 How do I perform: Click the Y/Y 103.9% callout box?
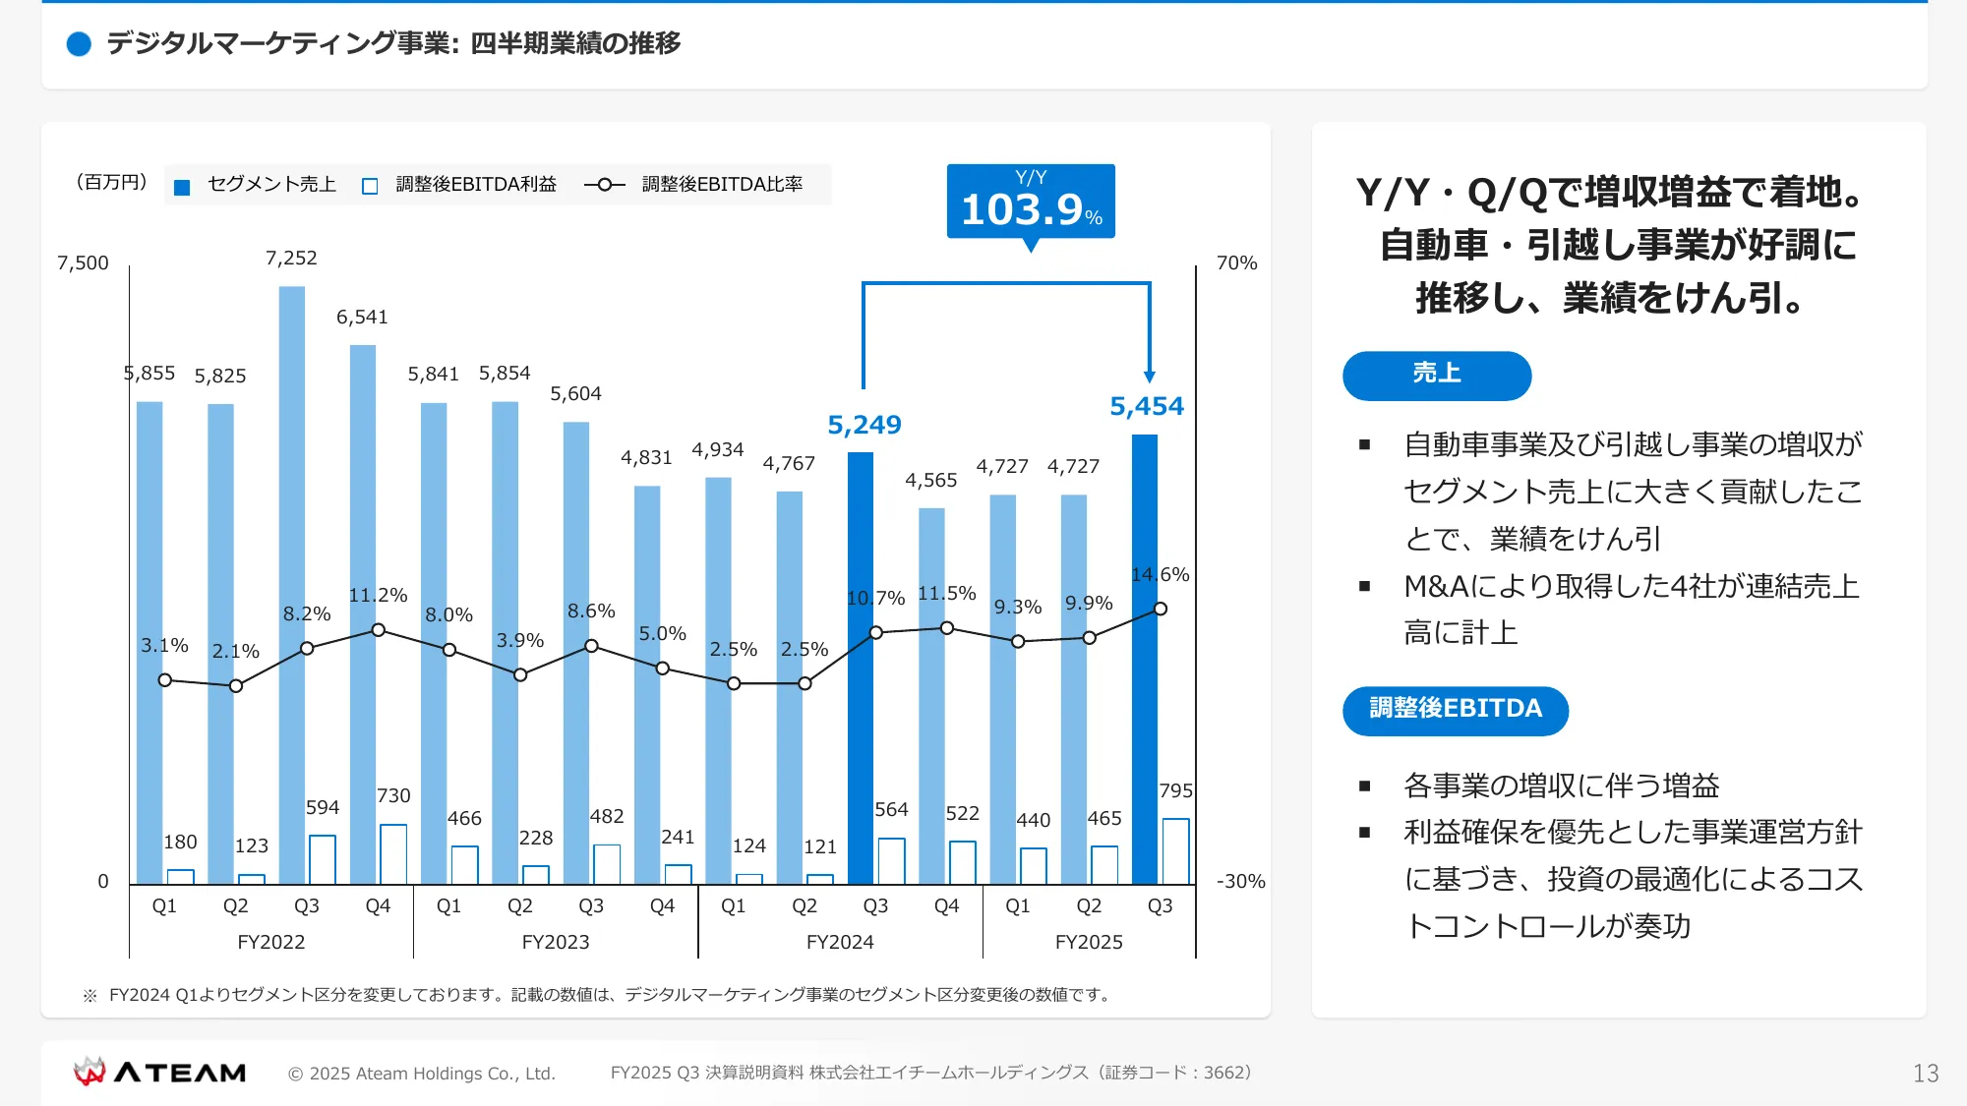pos(1031,202)
